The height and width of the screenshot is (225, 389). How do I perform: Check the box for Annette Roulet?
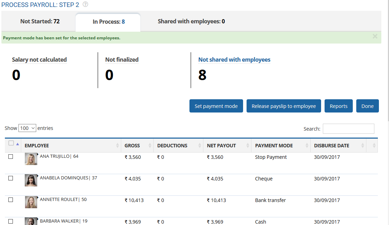[11, 200]
